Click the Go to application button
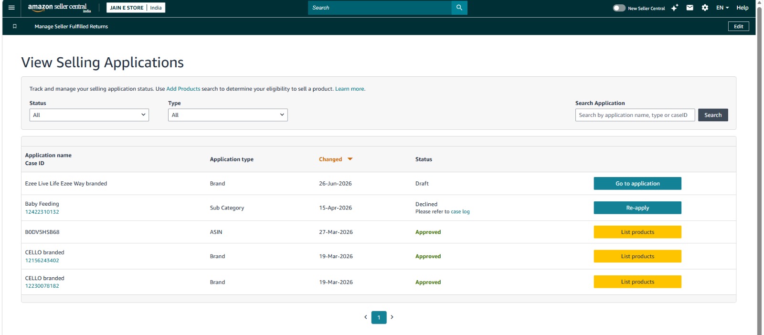Image resolution: width=764 pixels, height=335 pixels. pos(637,183)
